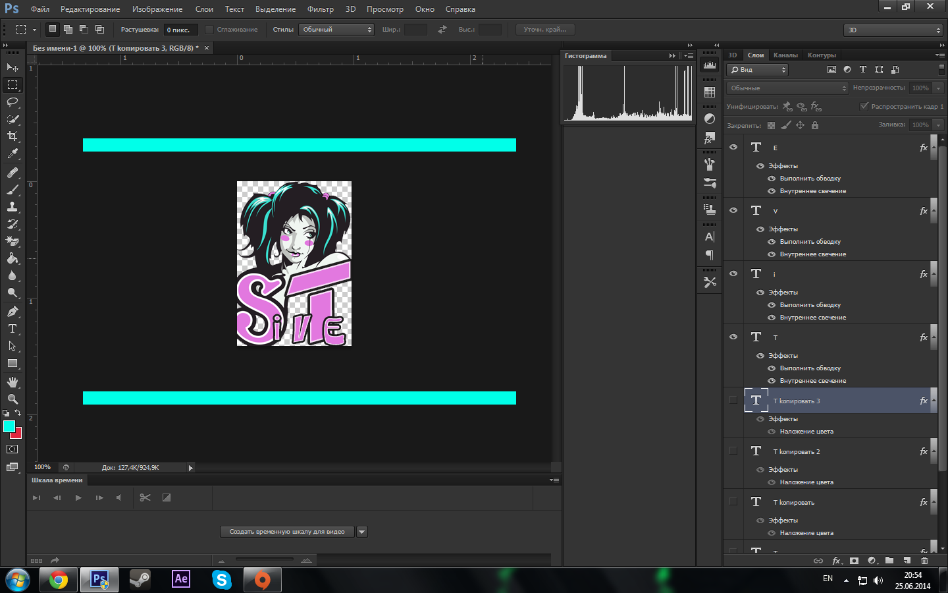Open timeline creation type dropdown arrow
Viewport: 948px width, 593px height.
362,532
